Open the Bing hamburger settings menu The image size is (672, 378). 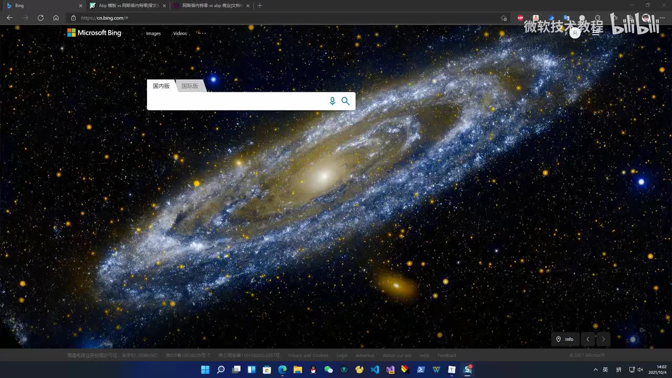[596, 33]
